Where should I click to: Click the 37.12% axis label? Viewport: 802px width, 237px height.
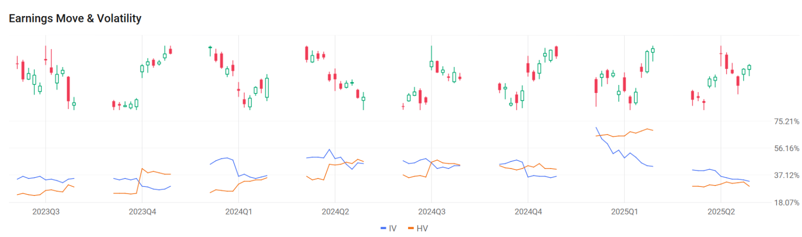pos(786,175)
